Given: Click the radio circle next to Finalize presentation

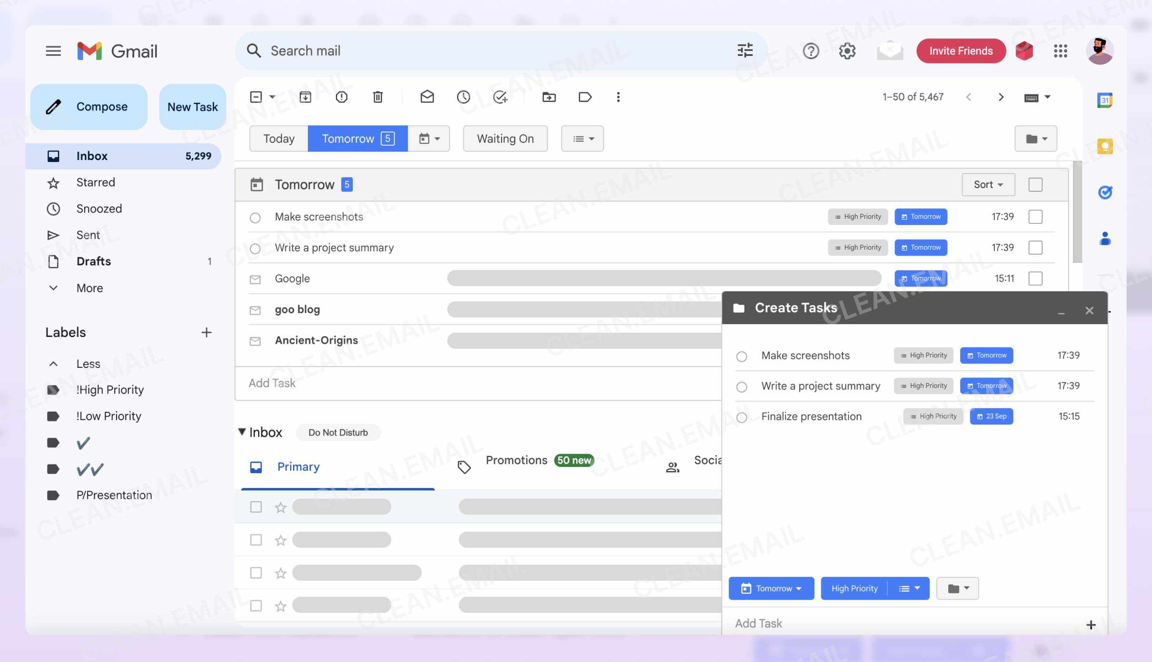Looking at the screenshot, I should 742,416.
